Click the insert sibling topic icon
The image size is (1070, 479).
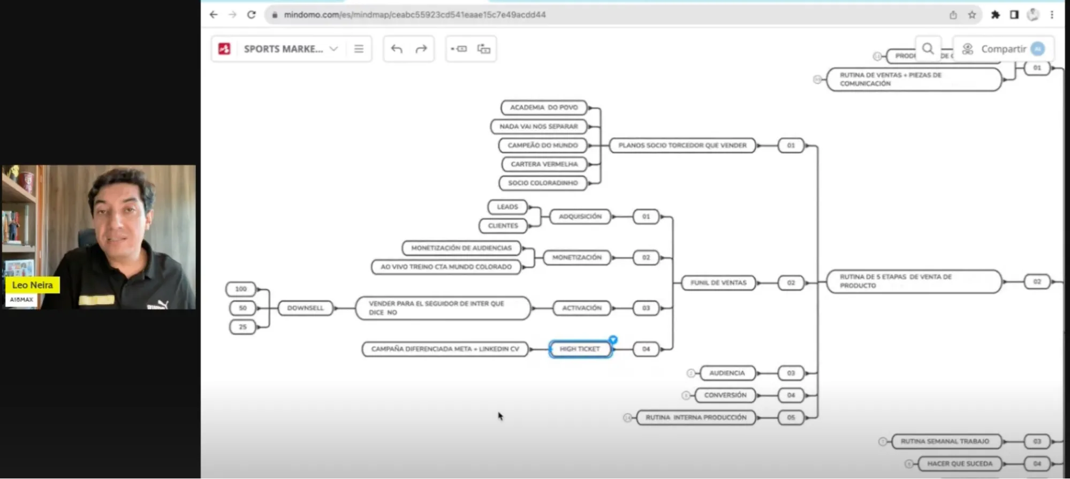[x=484, y=49]
